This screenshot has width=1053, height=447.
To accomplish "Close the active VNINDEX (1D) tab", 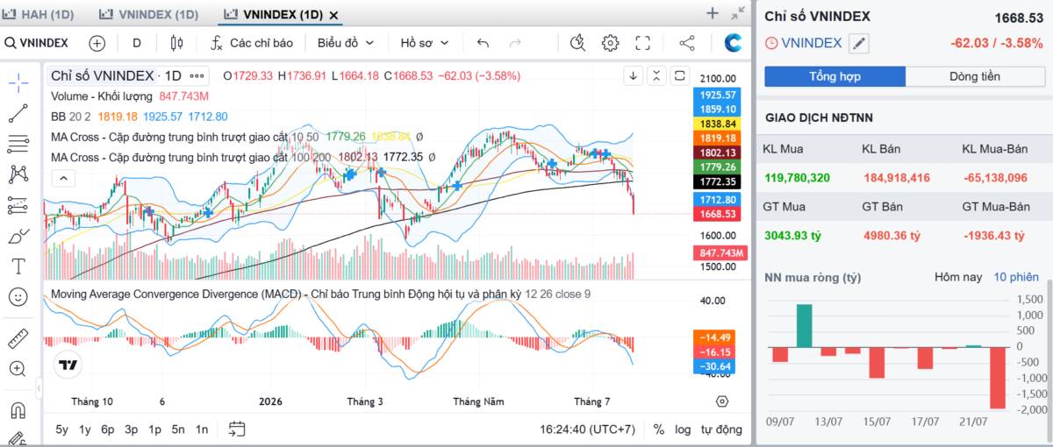I will 334,15.
